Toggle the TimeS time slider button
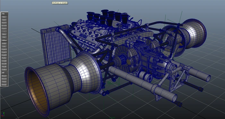The image size is (225, 119). tap(4, 82)
